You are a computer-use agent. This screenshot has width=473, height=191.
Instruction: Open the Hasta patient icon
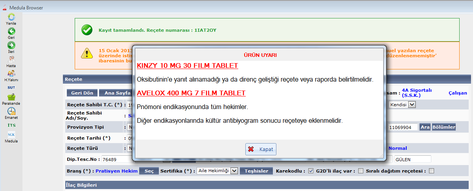coord(11,60)
